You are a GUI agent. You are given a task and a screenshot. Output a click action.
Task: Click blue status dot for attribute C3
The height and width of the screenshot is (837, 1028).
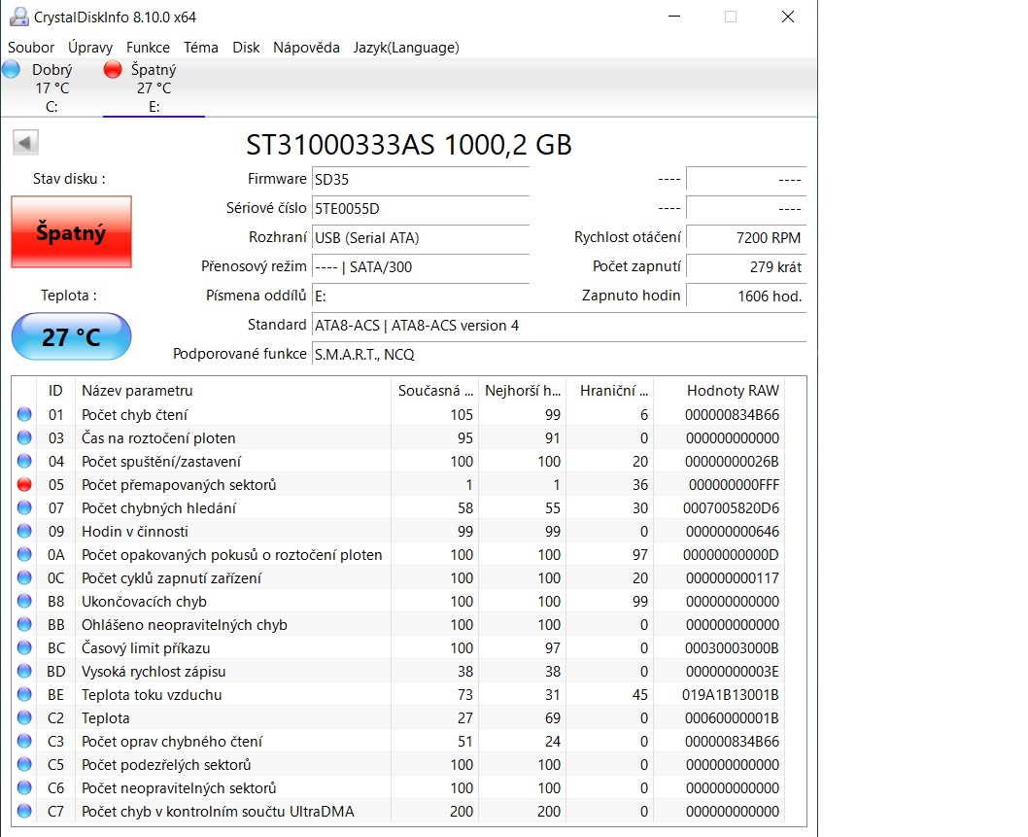coord(24,741)
